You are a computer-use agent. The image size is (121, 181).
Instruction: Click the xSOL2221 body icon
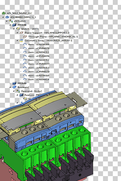[x=11, y=21]
